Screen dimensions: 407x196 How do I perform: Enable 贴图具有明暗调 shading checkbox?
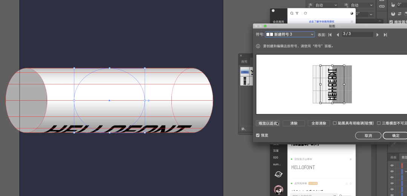click(335, 123)
